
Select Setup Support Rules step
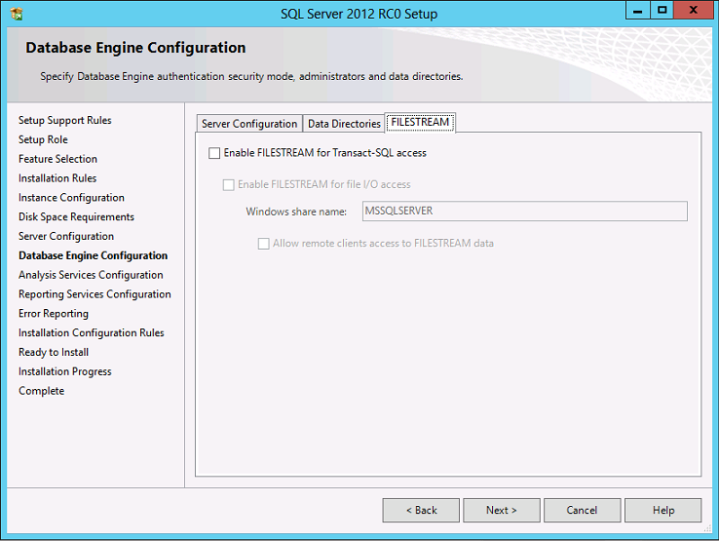click(64, 120)
